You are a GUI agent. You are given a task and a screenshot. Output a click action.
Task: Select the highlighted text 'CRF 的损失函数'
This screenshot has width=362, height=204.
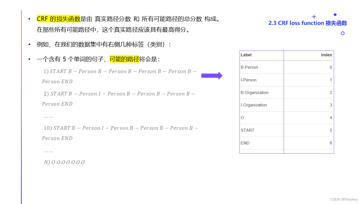[x=59, y=19]
